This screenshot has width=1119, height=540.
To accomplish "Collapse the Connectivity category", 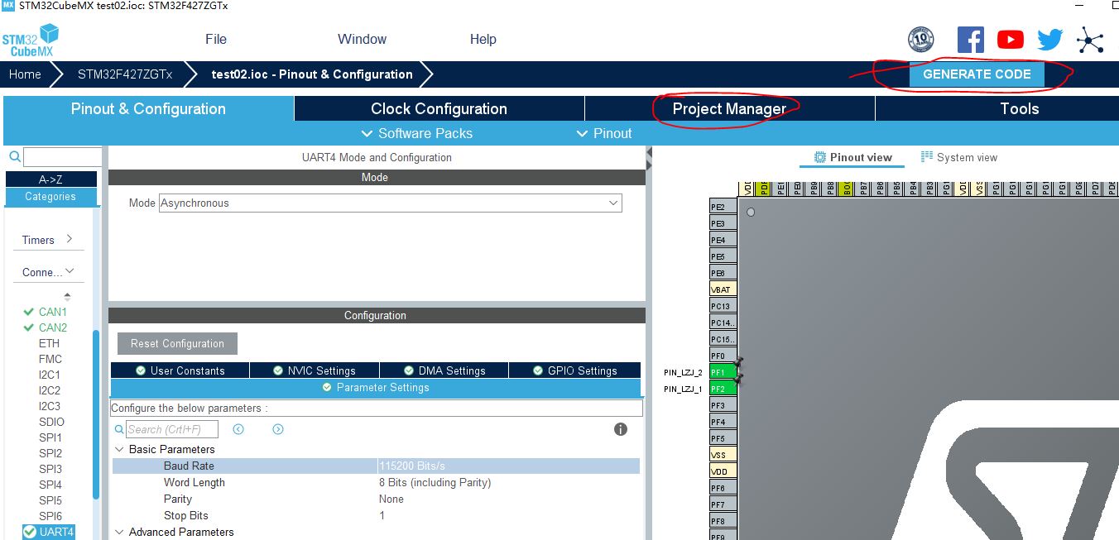I will click(x=48, y=272).
